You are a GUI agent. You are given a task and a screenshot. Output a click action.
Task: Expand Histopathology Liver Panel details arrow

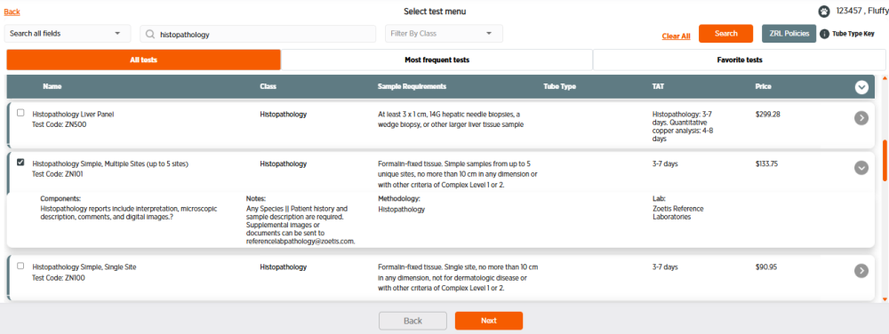[861, 118]
